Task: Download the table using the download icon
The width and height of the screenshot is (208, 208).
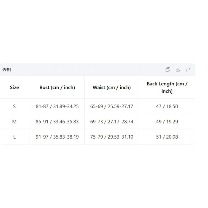Action: click(x=178, y=69)
